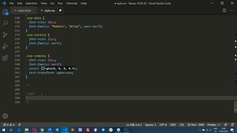
Task: Change the CRLF end of line sequence
Action: (x=173, y=125)
